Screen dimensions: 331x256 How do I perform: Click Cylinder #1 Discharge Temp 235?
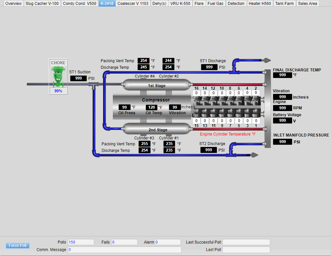point(169,150)
